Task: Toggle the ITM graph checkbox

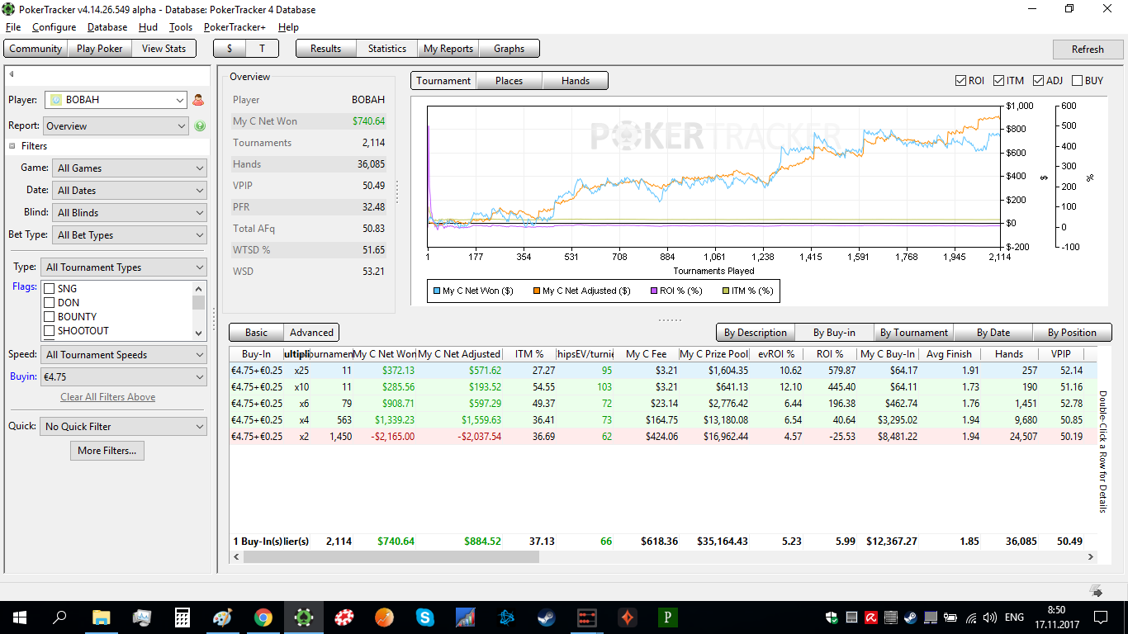Action: click(x=998, y=81)
